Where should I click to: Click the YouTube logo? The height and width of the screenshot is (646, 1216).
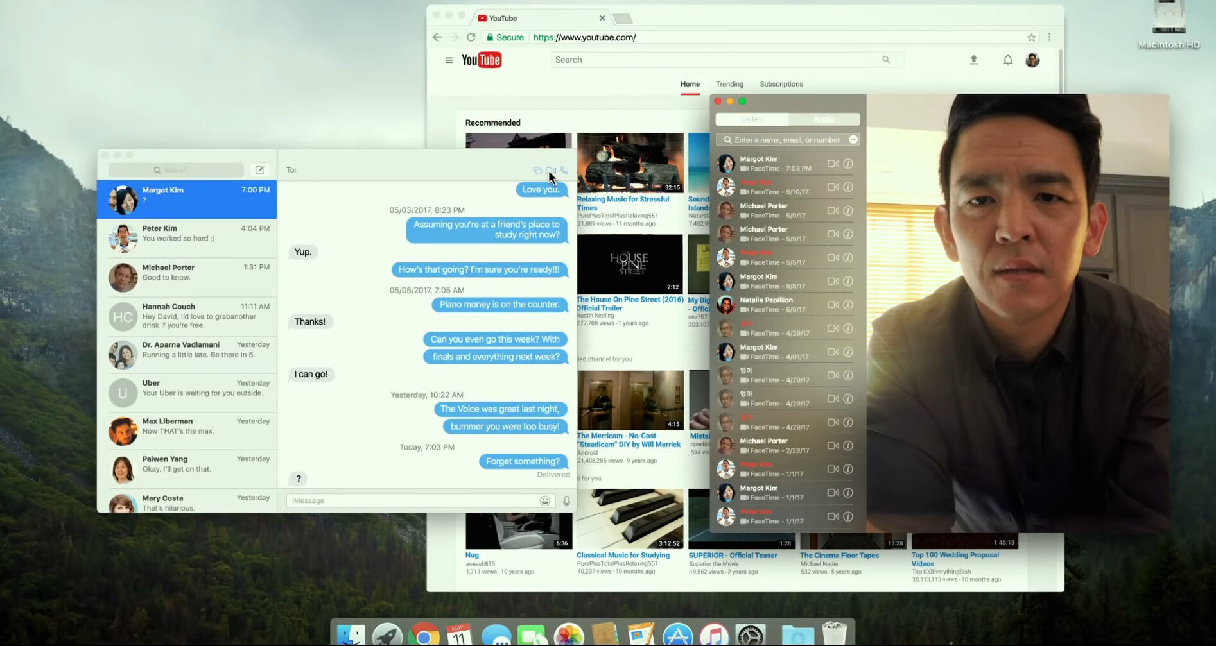(482, 60)
